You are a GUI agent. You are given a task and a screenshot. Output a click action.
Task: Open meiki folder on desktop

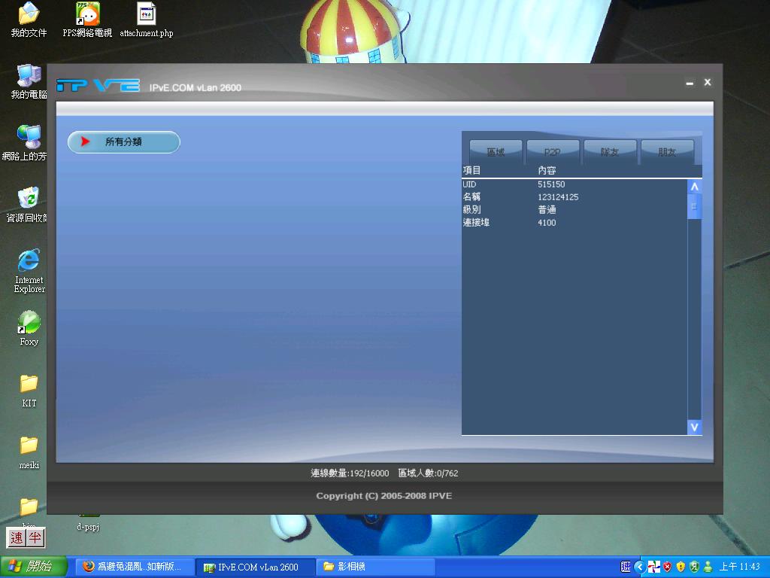point(29,452)
